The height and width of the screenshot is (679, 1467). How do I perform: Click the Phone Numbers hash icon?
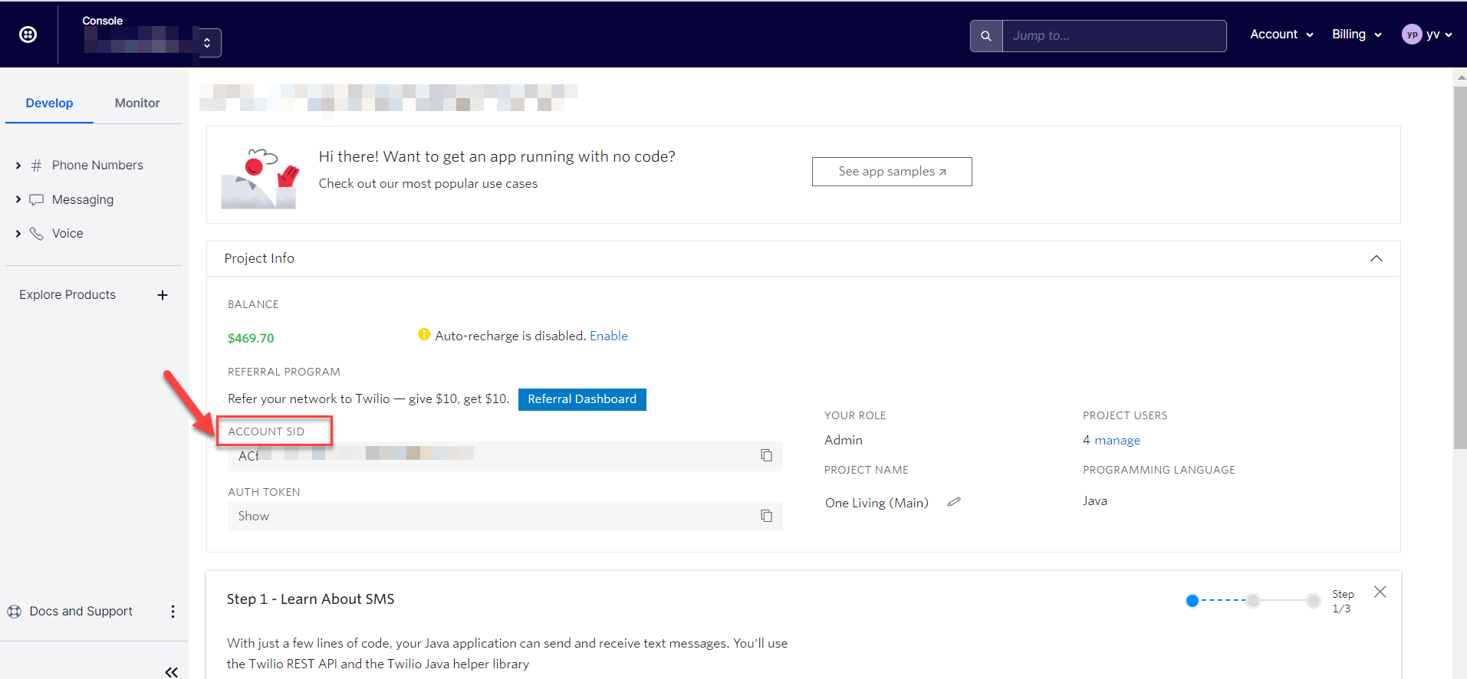point(36,166)
